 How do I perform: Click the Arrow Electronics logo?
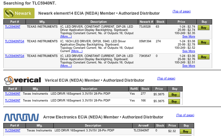click(21, 117)
